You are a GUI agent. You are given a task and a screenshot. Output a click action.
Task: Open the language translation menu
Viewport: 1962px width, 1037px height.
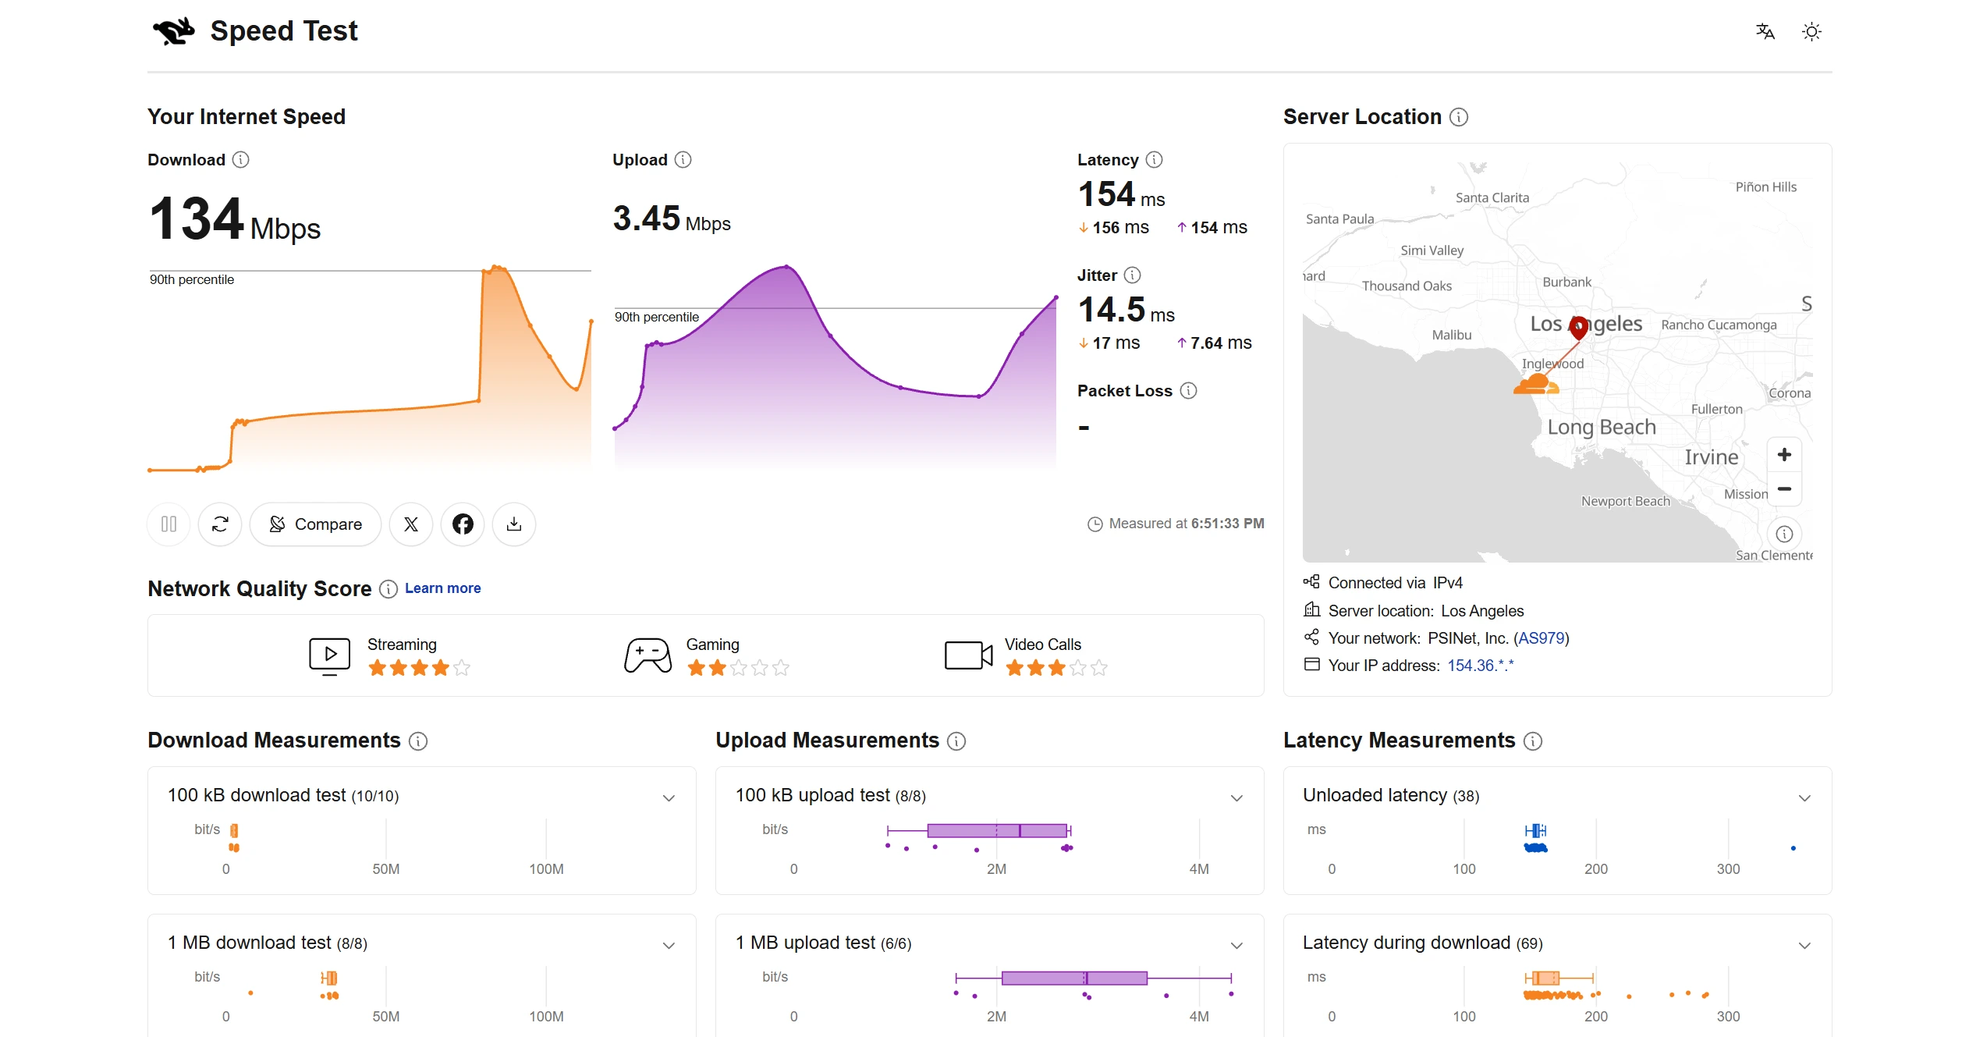[1765, 32]
